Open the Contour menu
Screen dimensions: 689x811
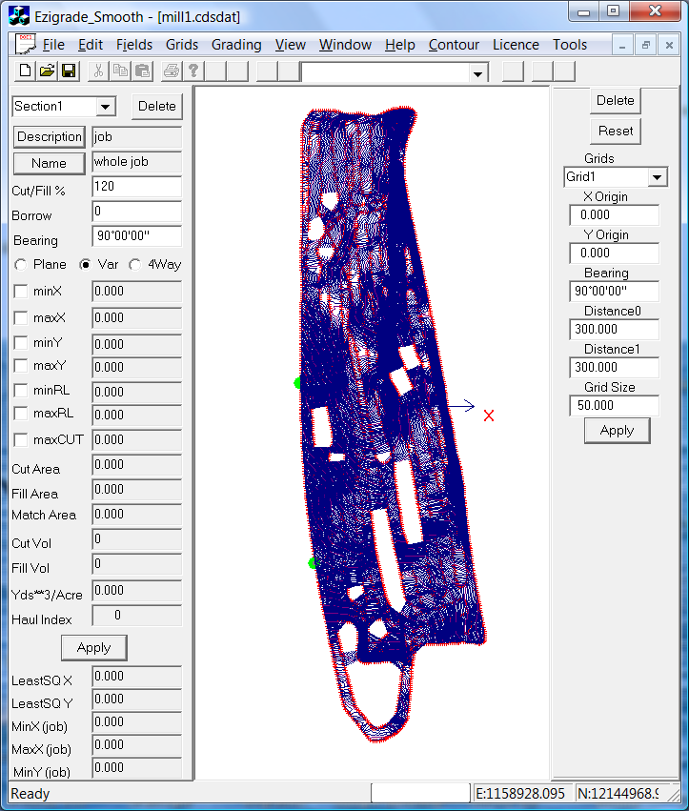454,45
